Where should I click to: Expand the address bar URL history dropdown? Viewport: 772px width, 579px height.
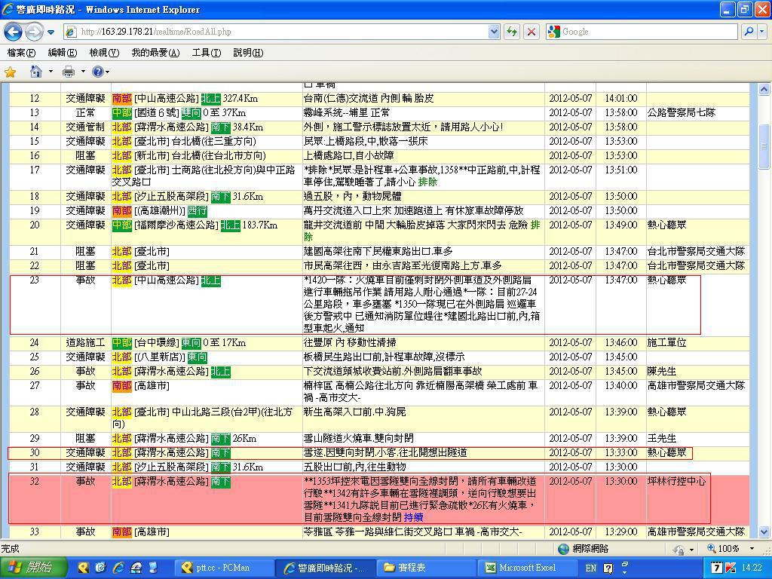click(x=494, y=32)
